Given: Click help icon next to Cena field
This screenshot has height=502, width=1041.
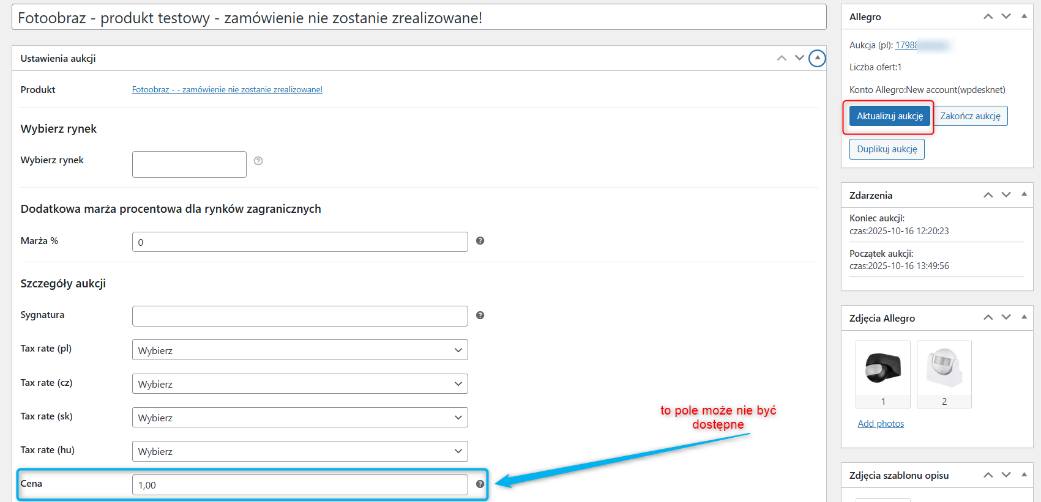Looking at the screenshot, I should click(x=480, y=484).
